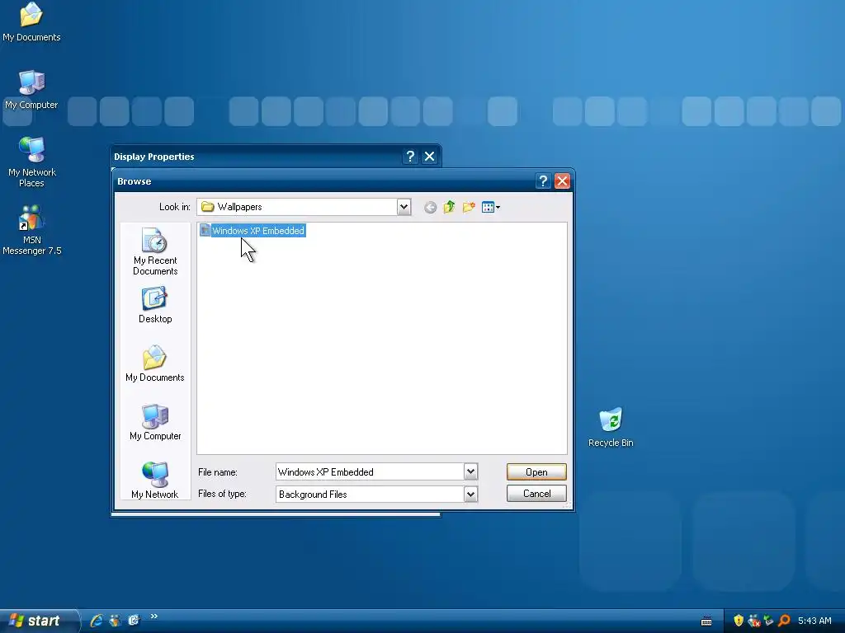Close the Display Properties window
Image resolution: width=845 pixels, height=633 pixels.
click(429, 157)
